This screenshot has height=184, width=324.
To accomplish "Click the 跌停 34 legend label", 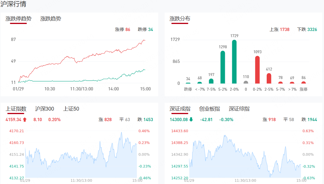I will click(145, 30).
